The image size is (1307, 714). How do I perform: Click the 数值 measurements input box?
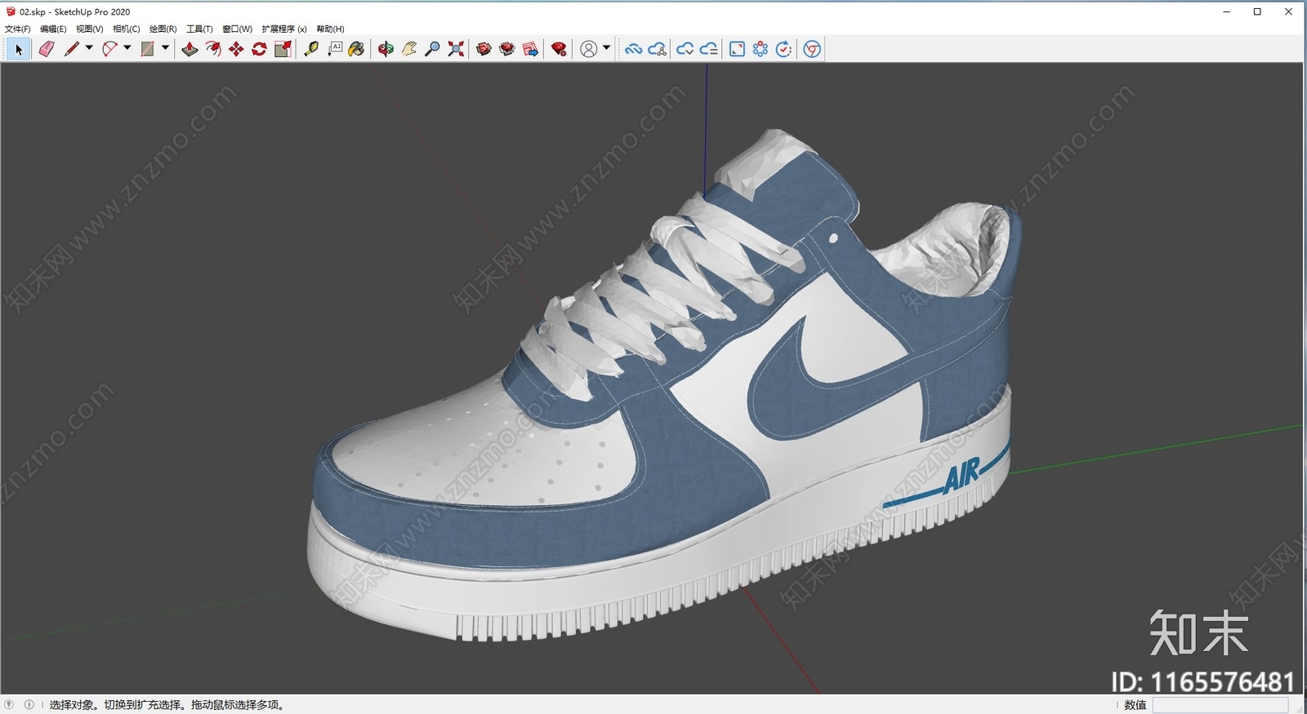pos(1220,705)
